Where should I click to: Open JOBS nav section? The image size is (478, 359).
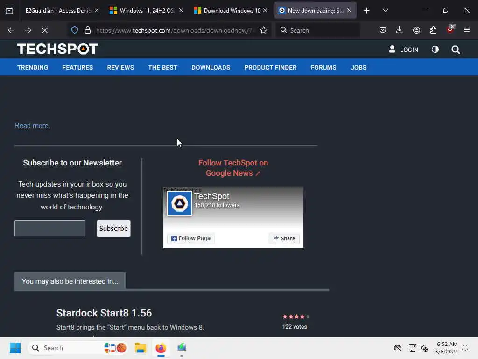358,67
